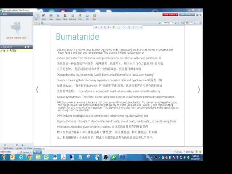Open the Settings button
Screen dimensions: 232x174
pos(28,148)
